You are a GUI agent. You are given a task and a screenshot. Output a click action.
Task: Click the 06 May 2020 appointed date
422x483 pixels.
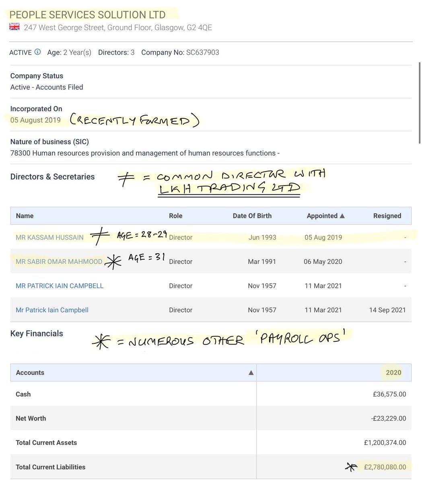coord(323,262)
